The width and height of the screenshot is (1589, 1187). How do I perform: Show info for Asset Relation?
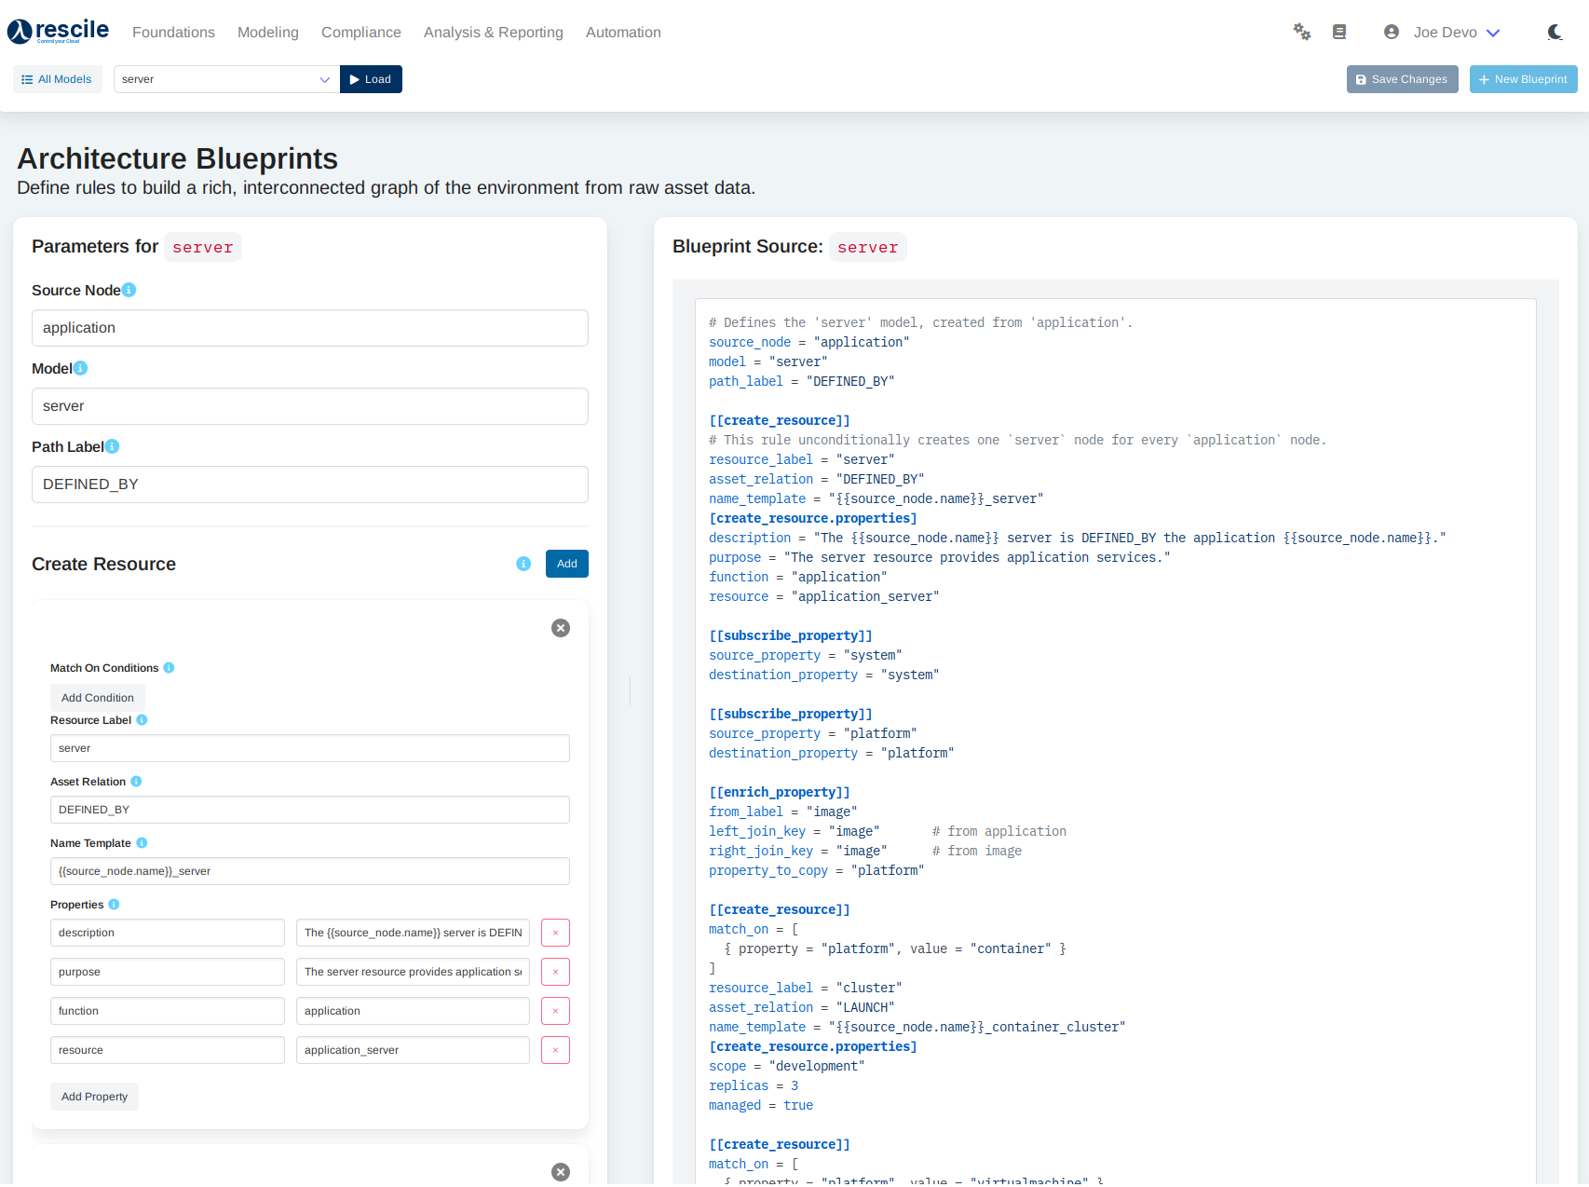coord(136,782)
